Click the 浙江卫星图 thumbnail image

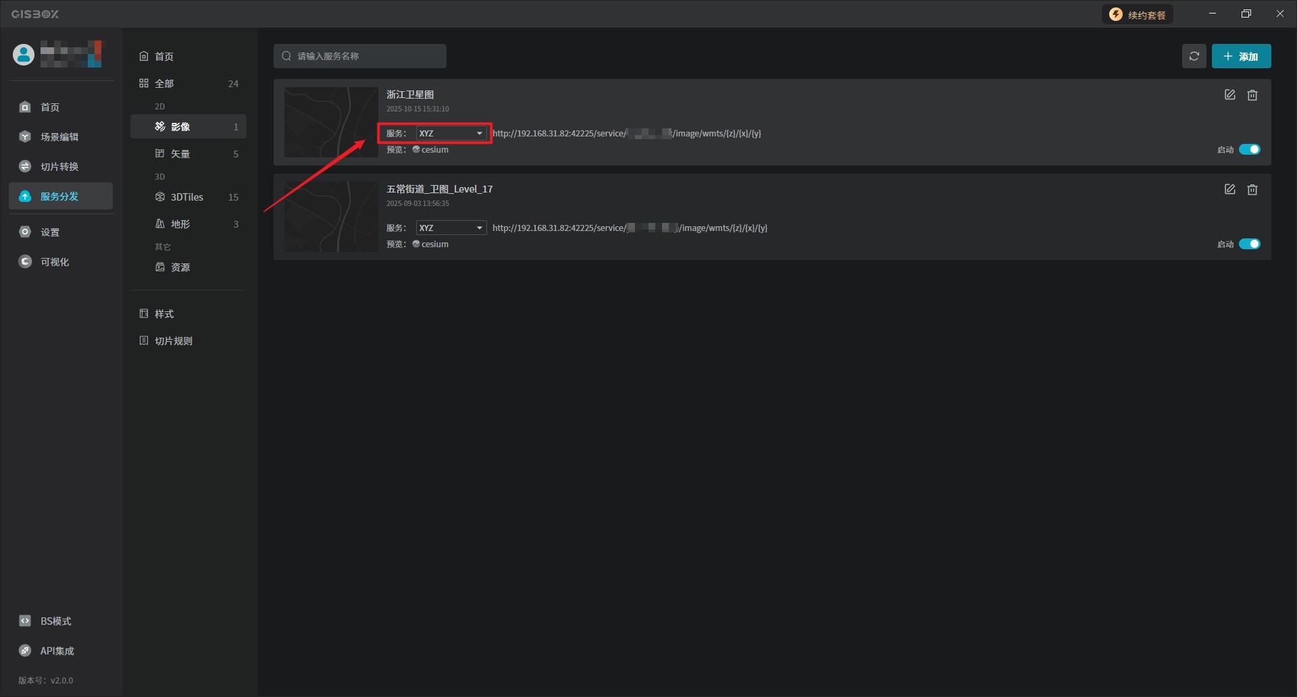(x=330, y=122)
